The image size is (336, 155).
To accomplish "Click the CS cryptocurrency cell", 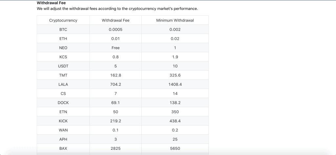I will click(63, 94).
